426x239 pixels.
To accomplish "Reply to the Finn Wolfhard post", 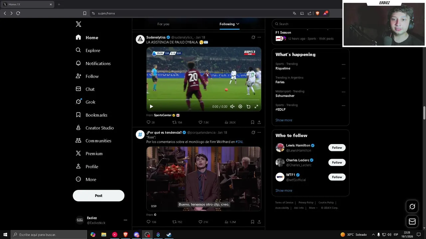I will point(151,222).
